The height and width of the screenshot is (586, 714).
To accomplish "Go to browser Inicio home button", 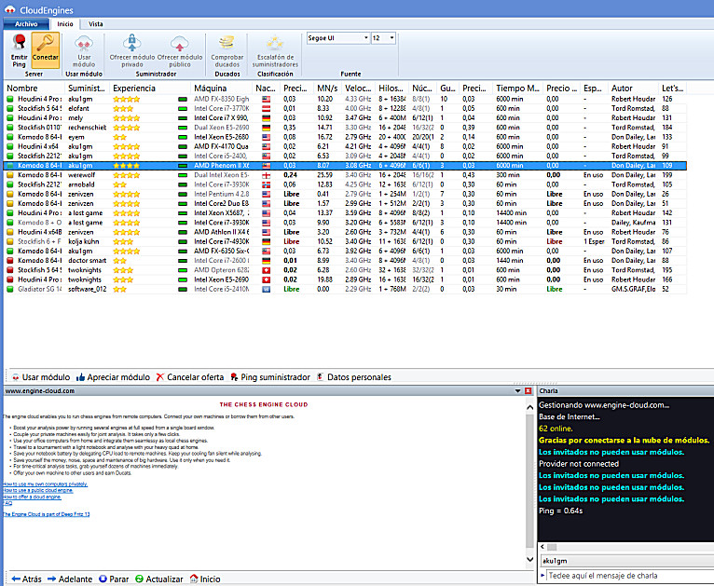I will (205, 579).
